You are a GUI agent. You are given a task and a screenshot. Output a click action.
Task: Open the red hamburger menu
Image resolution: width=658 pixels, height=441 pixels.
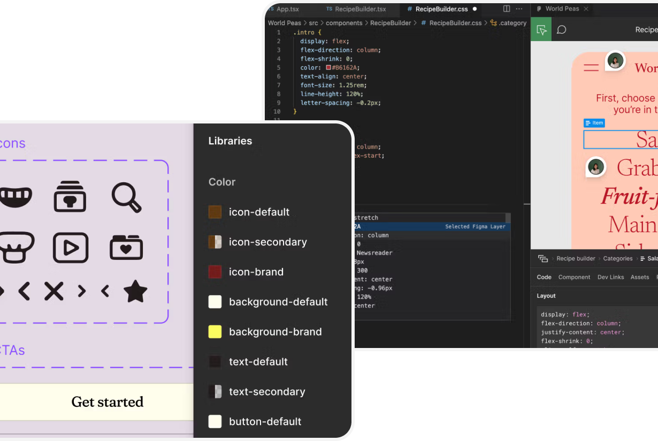click(591, 68)
